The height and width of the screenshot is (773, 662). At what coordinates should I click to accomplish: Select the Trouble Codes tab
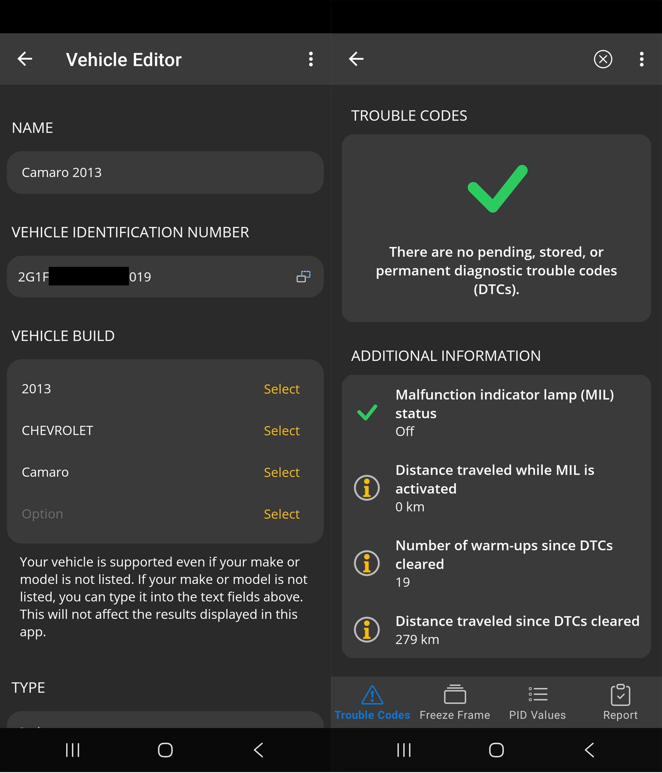[372, 703]
